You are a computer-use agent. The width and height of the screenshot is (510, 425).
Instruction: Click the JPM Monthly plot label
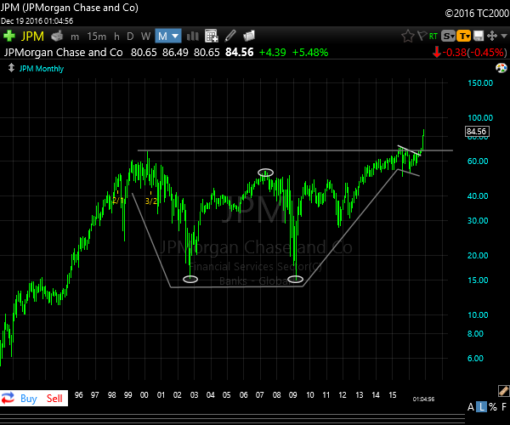[42, 69]
